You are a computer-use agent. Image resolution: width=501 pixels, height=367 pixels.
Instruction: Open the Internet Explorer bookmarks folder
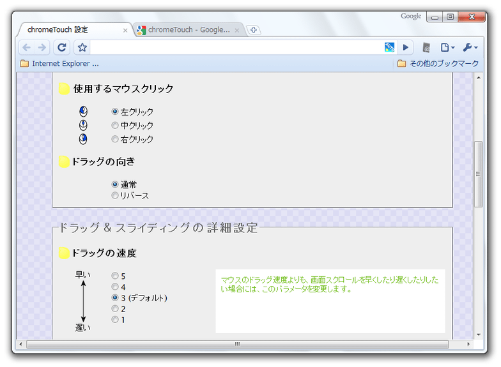59,64
